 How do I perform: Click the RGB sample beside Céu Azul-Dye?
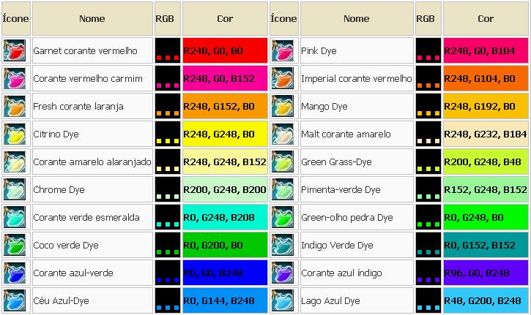(168, 300)
